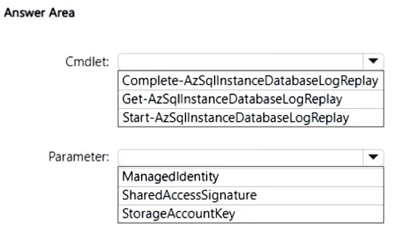Click the Answer Area heading
Image resolution: width=399 pixels, height=242 pixels.
[x=40, y=13]
